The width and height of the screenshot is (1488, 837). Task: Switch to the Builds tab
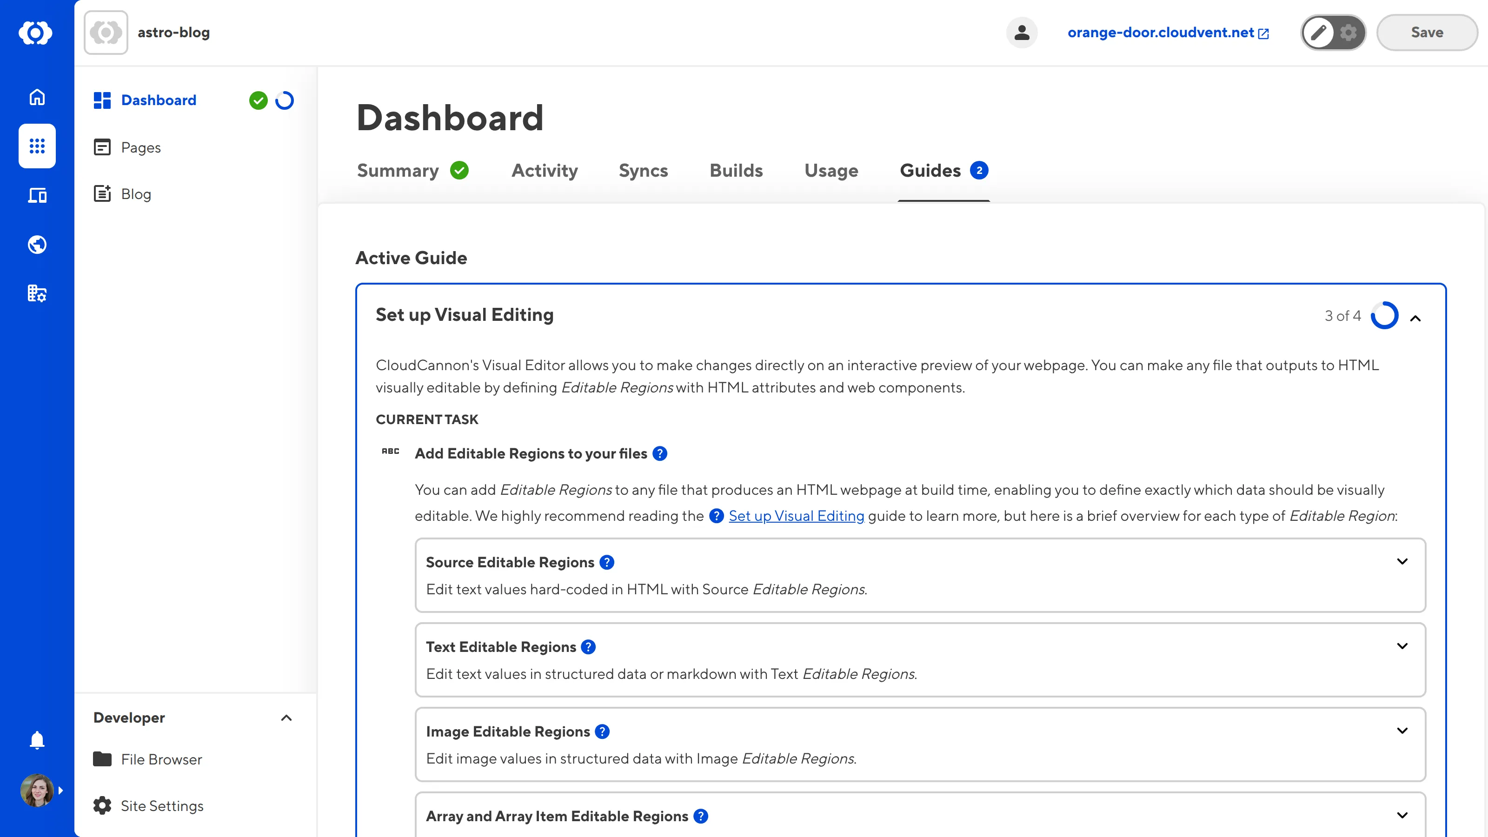736,170
